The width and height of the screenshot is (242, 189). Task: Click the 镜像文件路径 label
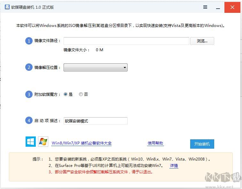47,41
